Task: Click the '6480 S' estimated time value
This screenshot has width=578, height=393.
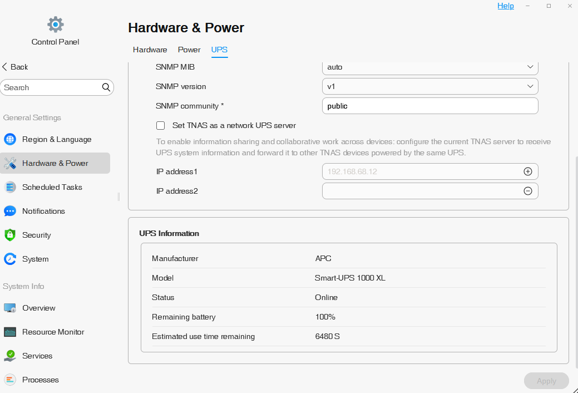Action: point(327,337)
